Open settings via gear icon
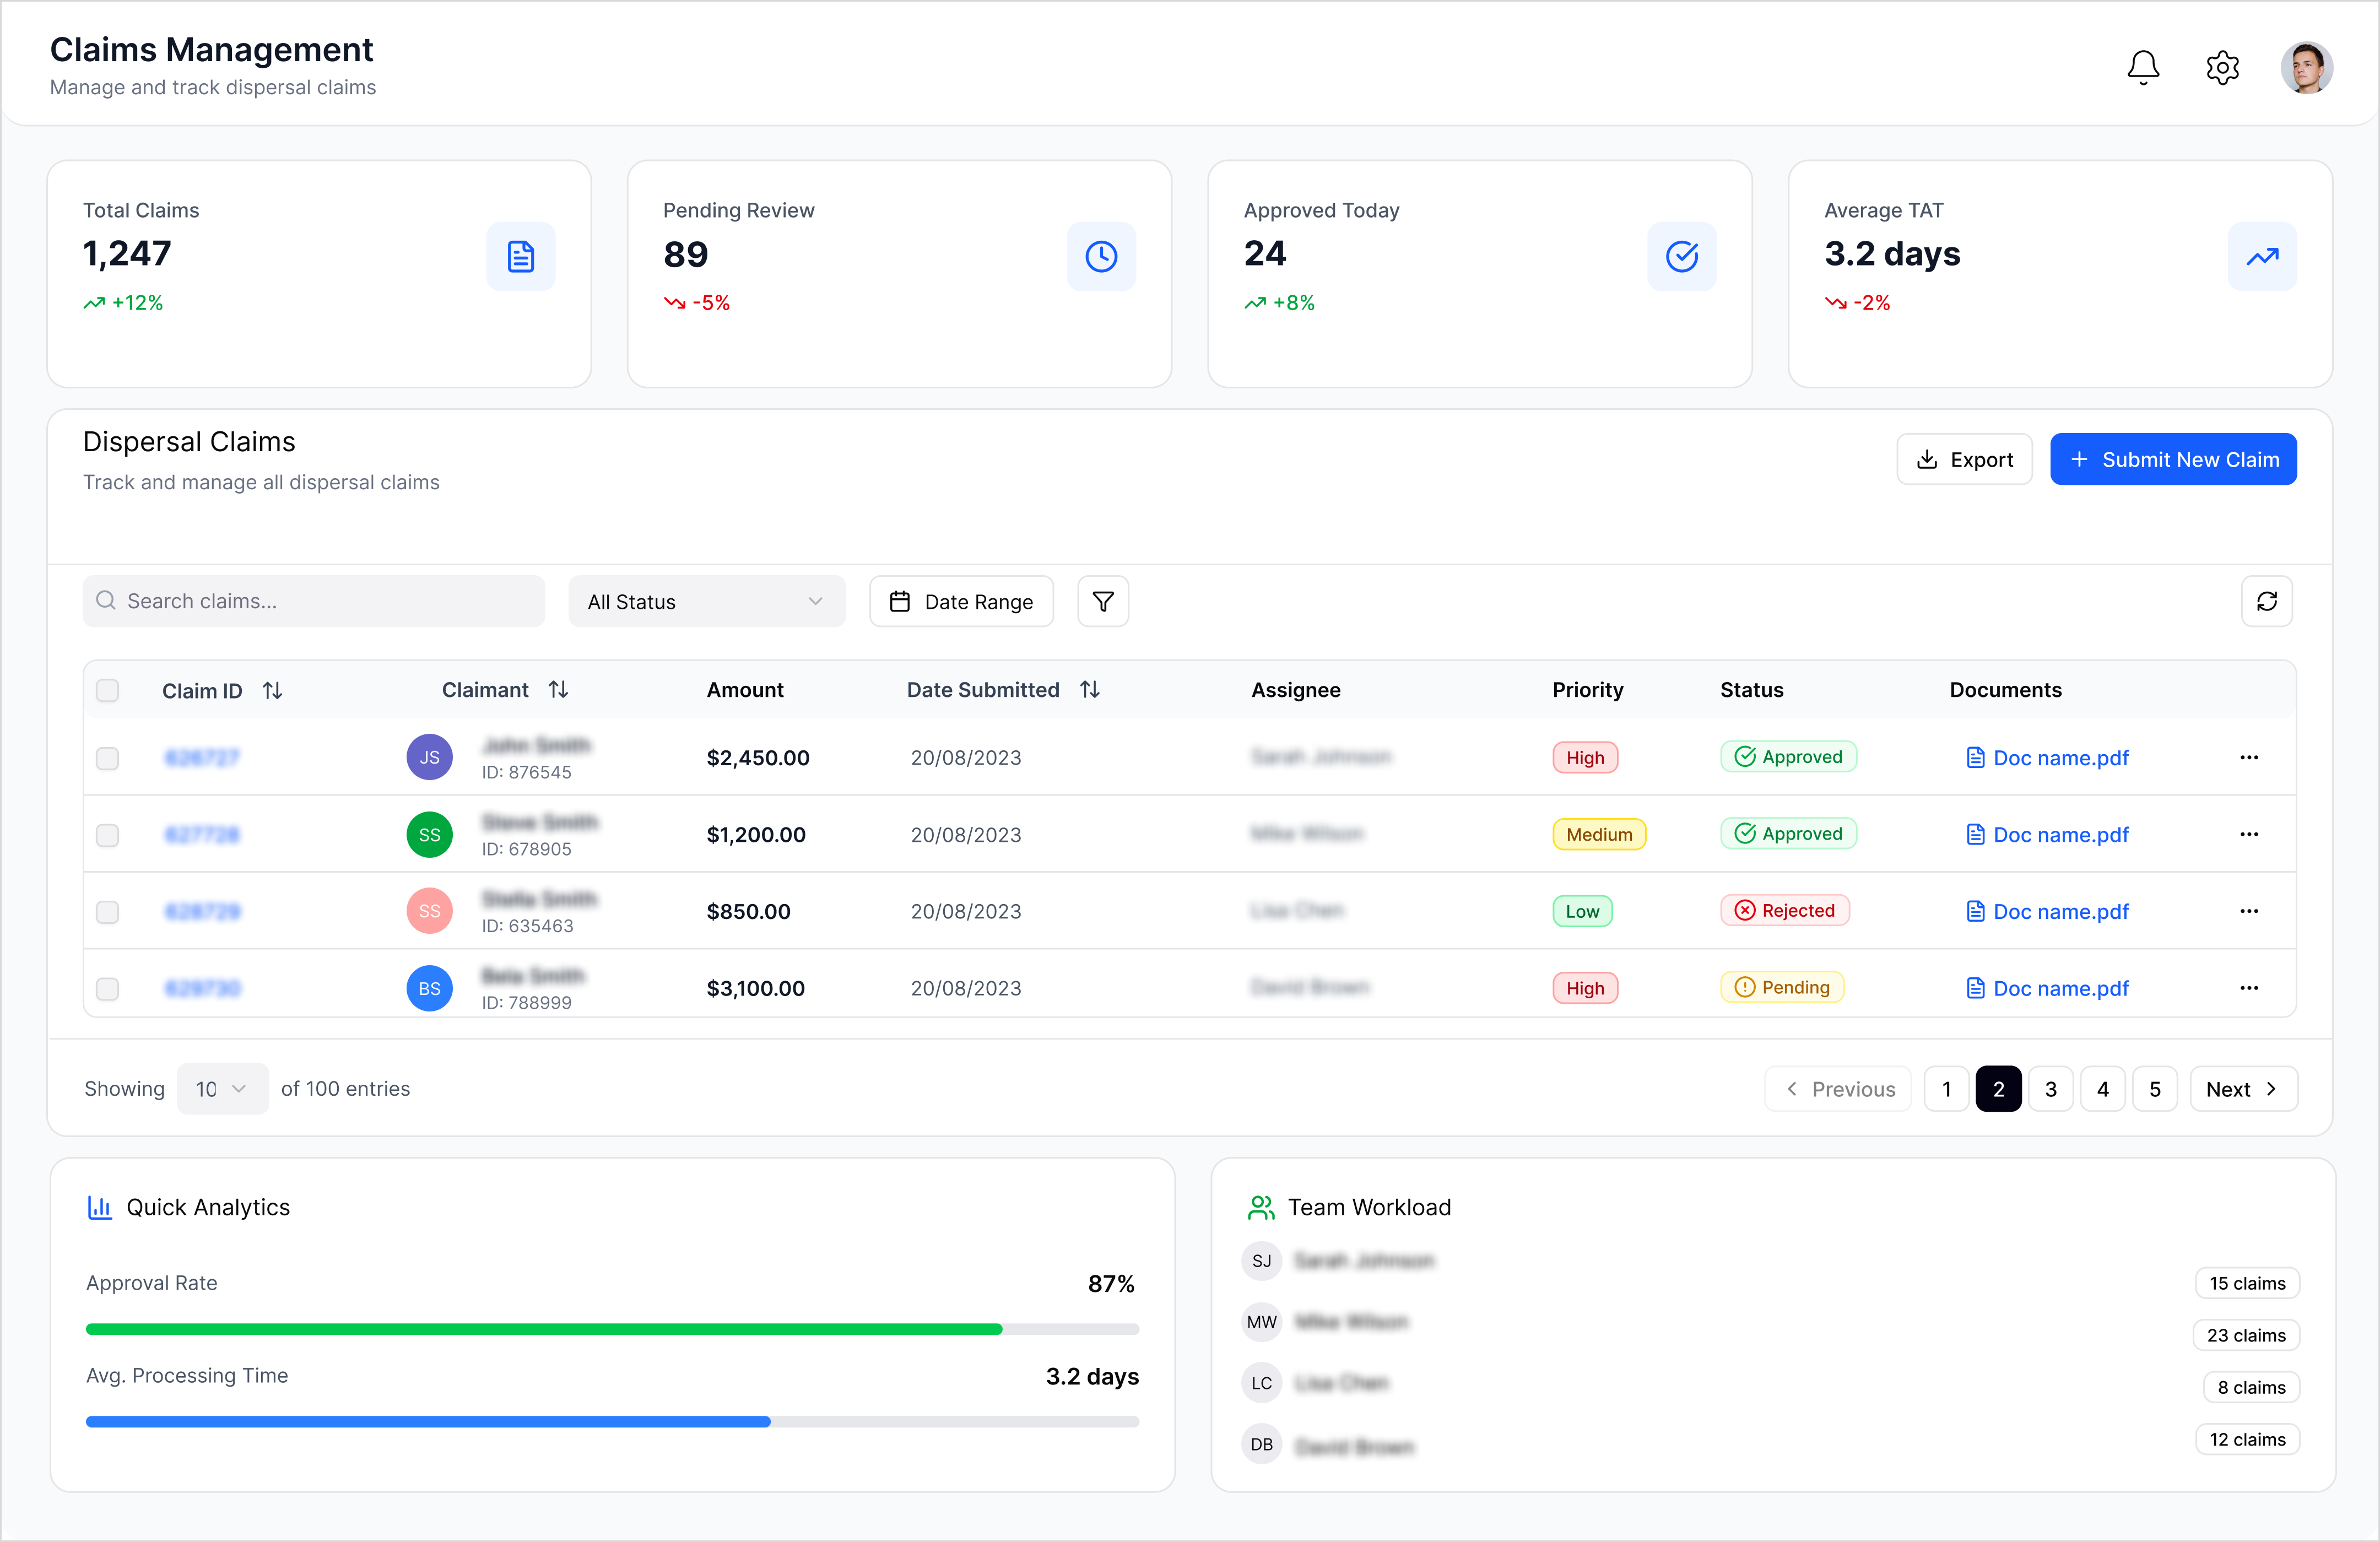 [x=2222, y=68]
